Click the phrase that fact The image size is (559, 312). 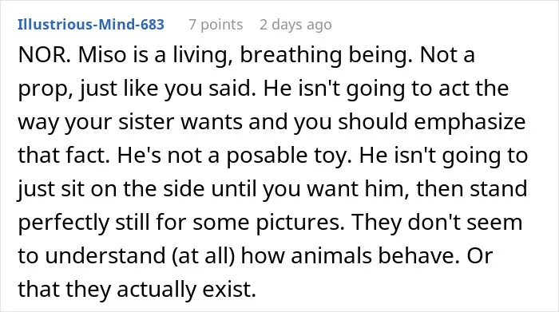pyautogui.click(x=64, y=156)
